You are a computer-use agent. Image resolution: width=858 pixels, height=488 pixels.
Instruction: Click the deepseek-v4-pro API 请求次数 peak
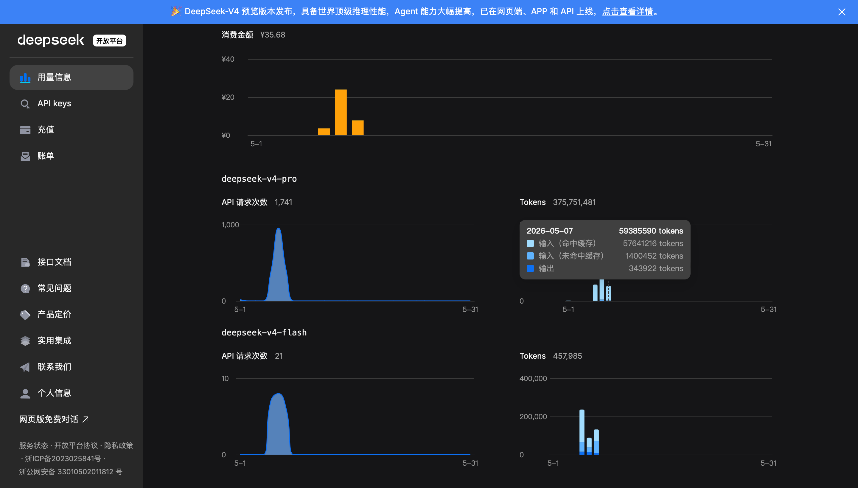coord(279,229)
